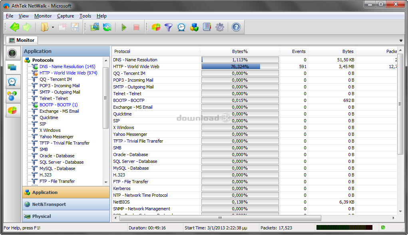Select SQL Server - Database in tree
The height and width of the screenshot is (235, 408).
point(62,162)
